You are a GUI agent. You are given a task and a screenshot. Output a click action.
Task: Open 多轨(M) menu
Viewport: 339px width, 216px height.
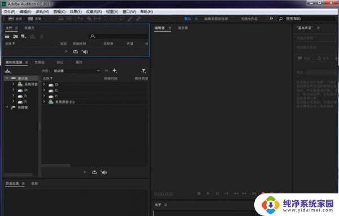tap(42, 12)
